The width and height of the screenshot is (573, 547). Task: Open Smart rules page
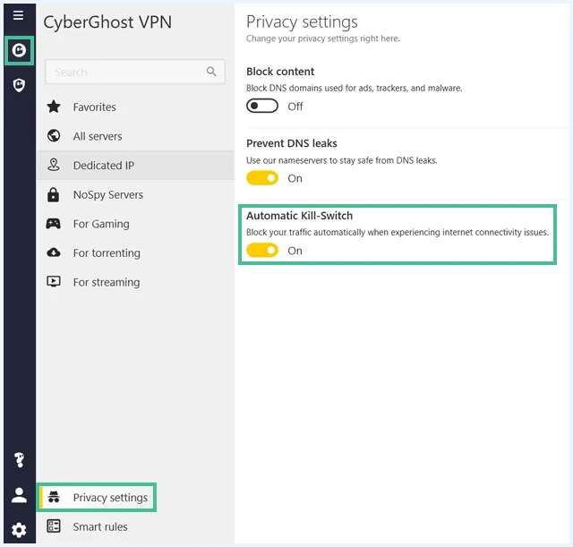pyautogui.click(x=135, y=526)
